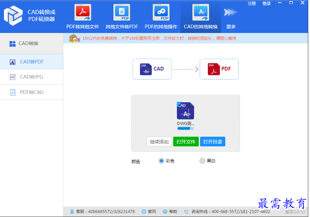
Task: Click the 继续添加 button
Action: (x=159, y=142)
